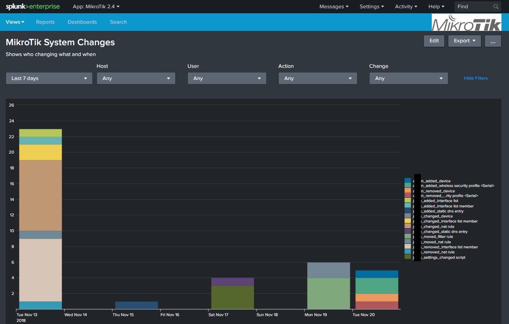
Task: Collapse filters using the Hide Filters link
Action: 475,78
